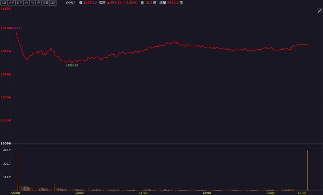Click the 10:00 time axis marker
Screen dimensions: 323x195
(x=79, y=193)
